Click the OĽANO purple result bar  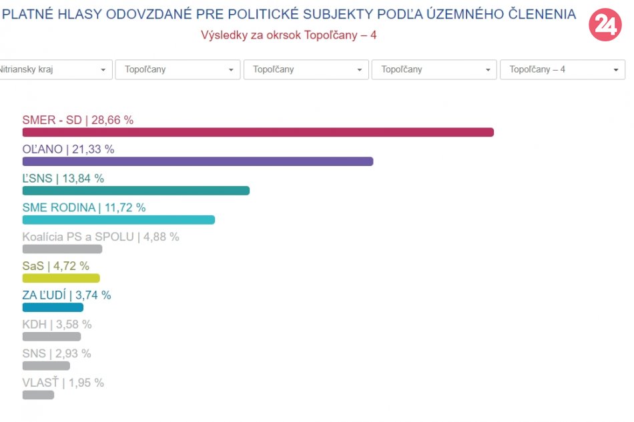pos(198,161)
